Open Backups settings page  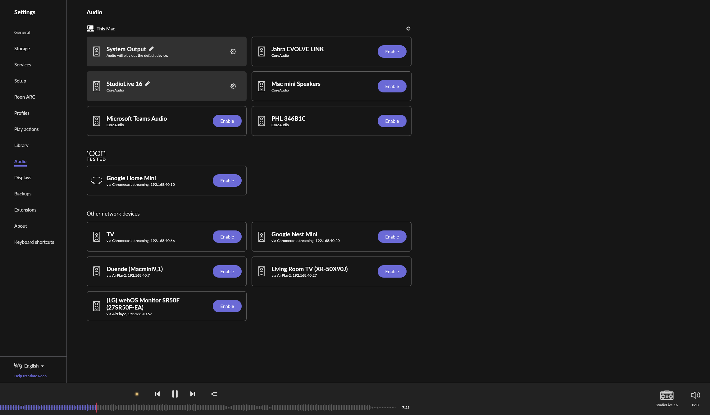(23, 194)
